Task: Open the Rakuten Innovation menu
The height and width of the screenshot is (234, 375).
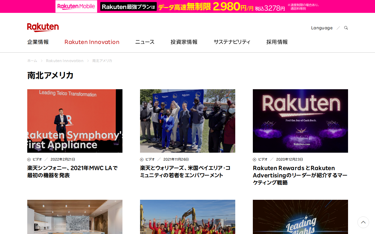Action: (92, 42)
